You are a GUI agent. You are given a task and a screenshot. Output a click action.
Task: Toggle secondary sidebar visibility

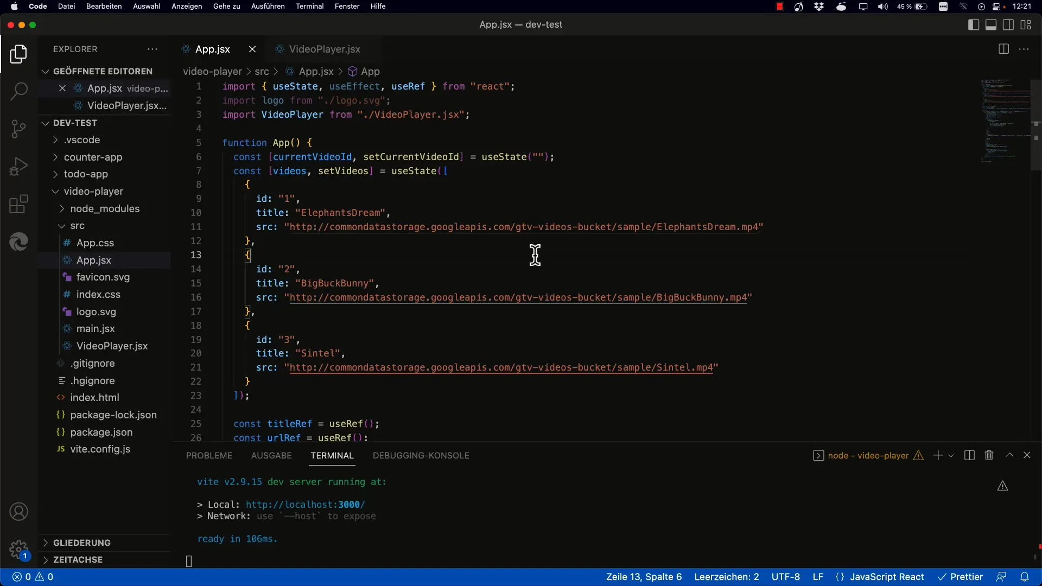point(1008,25)
